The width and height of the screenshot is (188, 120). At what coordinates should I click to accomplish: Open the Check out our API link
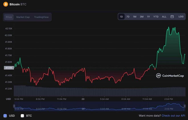click(173, 115)
